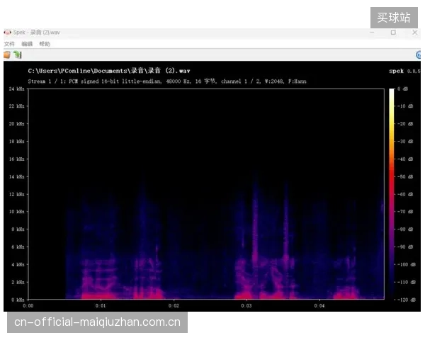Click the 'Stream 1 / 1: PCM signed' info line
This screenshot has height=340, width=425.
pos(167,81)
